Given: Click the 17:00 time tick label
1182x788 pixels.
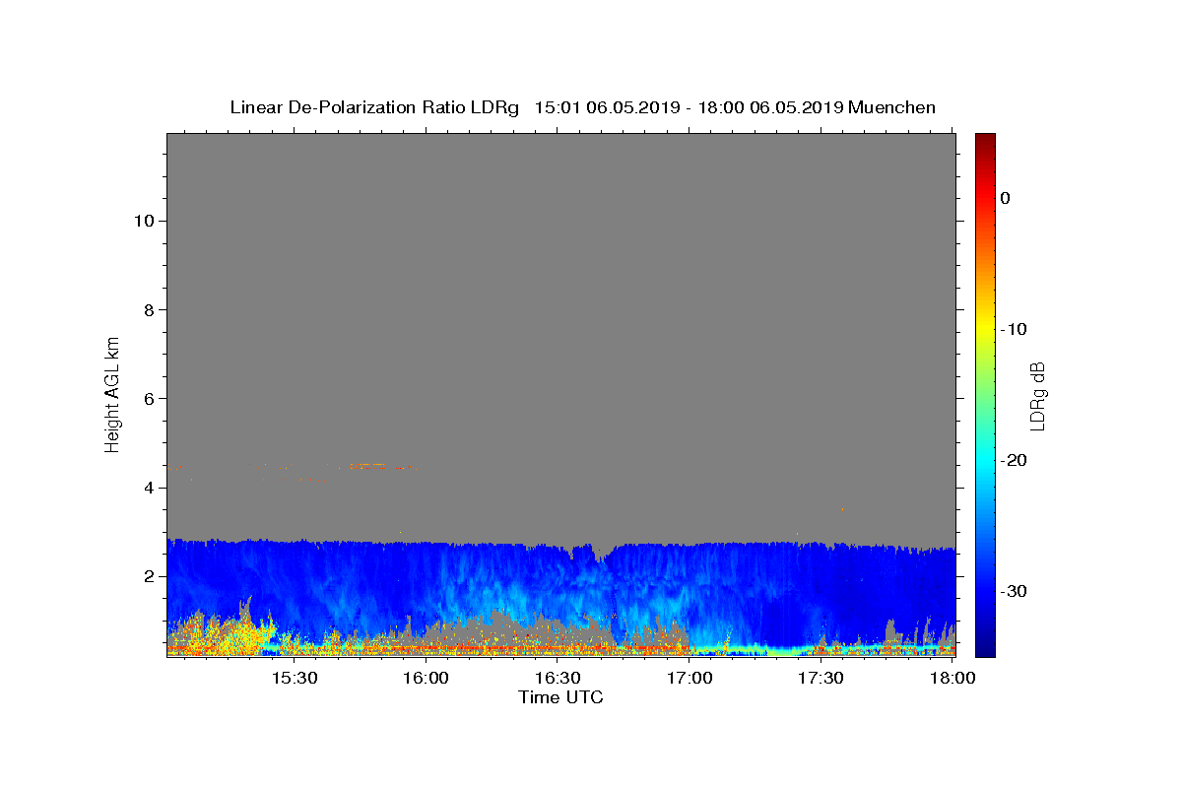Looking at the screenshot, I should point(689,678).
